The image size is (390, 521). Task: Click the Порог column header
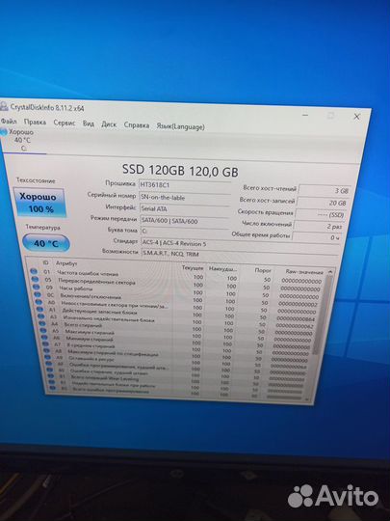coord(263,270)
